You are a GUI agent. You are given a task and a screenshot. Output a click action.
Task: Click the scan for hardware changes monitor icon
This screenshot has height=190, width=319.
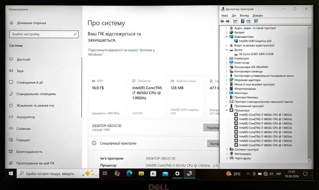[x=256, y=21]
